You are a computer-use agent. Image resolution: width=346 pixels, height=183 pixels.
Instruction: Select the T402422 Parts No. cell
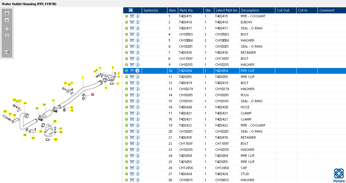coord(185,125)
